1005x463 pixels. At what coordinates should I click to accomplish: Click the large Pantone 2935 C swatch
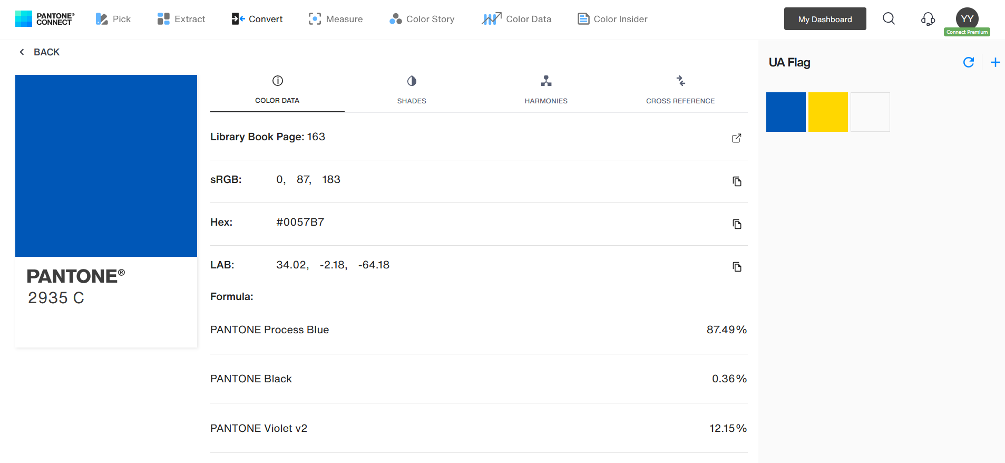click(106, 166)
